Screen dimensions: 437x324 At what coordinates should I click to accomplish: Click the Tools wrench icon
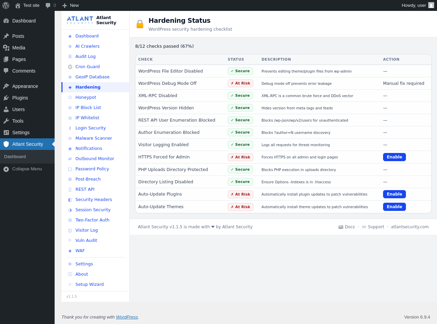click(6, 121)
